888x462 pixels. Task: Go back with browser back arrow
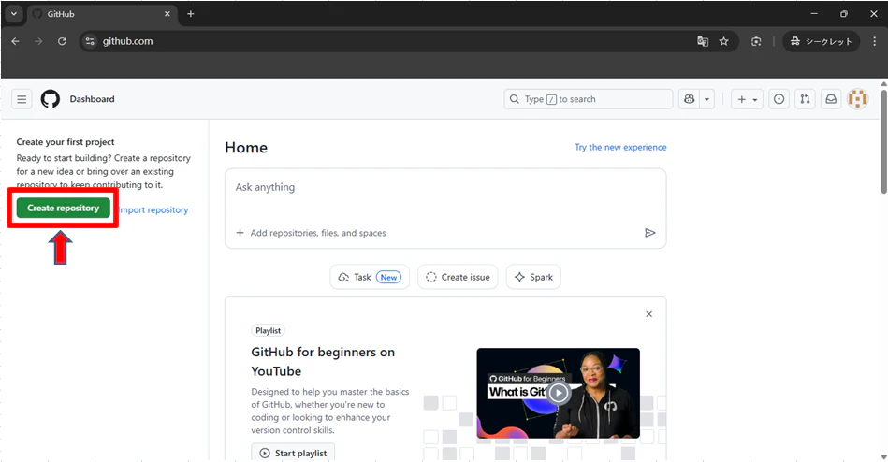pyautogui.click(x=15, y=41)
